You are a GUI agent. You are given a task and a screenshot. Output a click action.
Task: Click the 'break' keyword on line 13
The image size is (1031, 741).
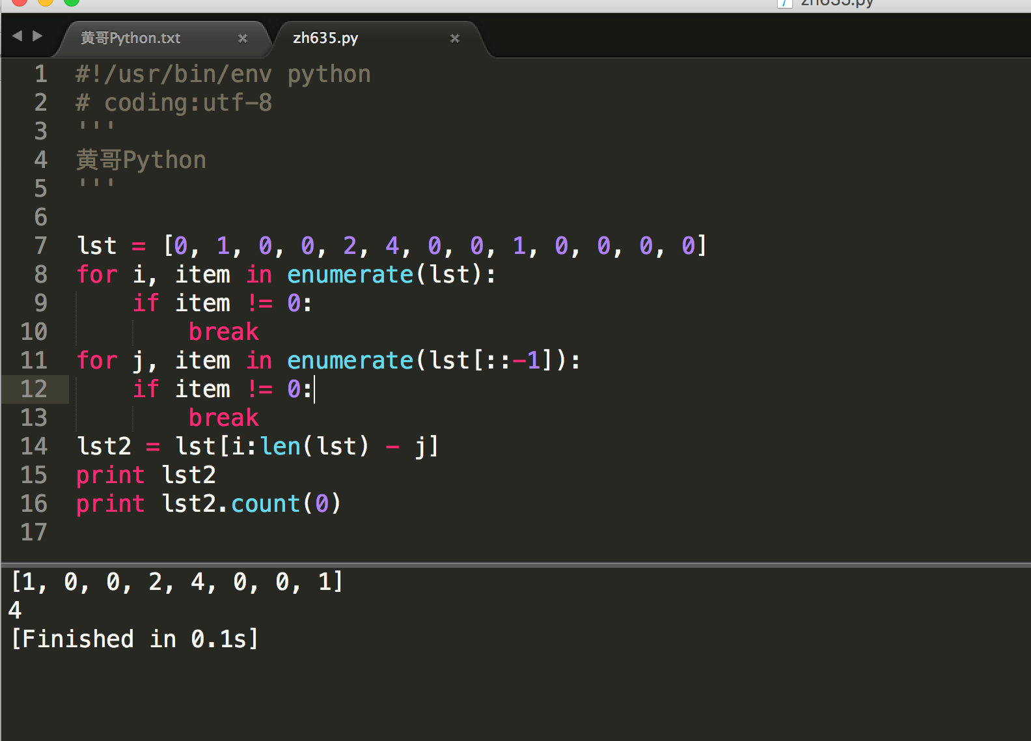click(224, 417)
